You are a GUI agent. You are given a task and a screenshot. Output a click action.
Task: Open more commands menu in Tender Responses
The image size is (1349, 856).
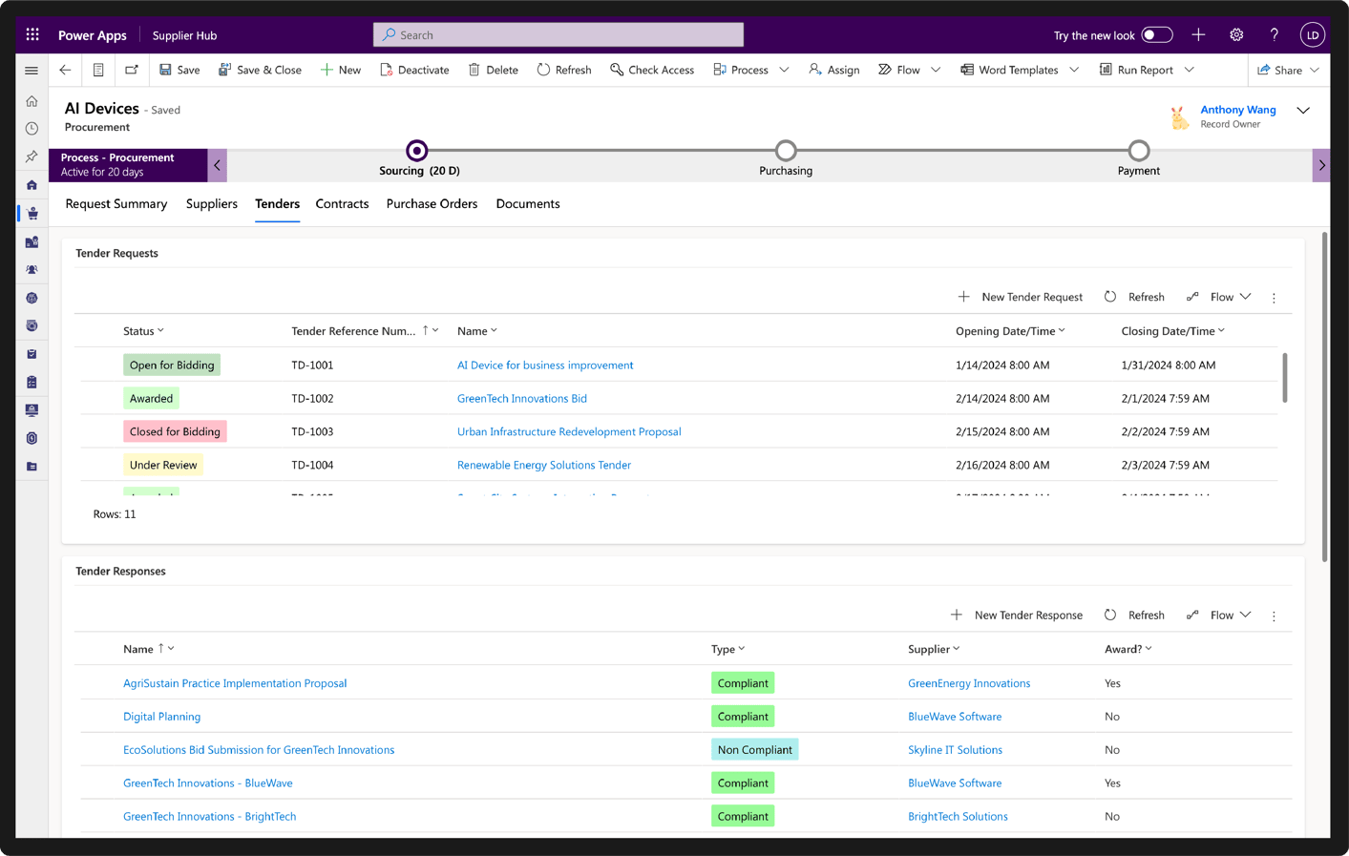tap(1274, 616)
